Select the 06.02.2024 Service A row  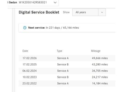(x=67, y=71)
